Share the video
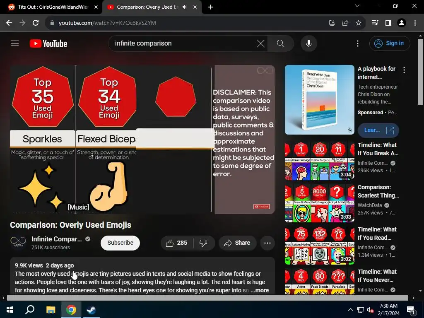The width and height of the screenshot is (424, 318). tap(237, 243)
